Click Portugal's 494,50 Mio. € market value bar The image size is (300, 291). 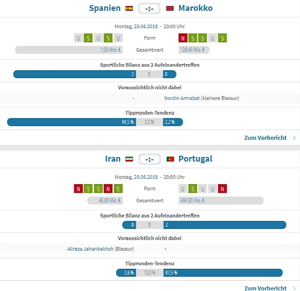tap(221, 201)
